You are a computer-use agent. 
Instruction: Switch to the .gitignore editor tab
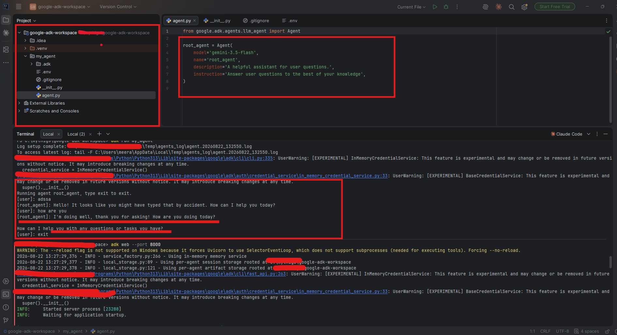tap(256, 21)
